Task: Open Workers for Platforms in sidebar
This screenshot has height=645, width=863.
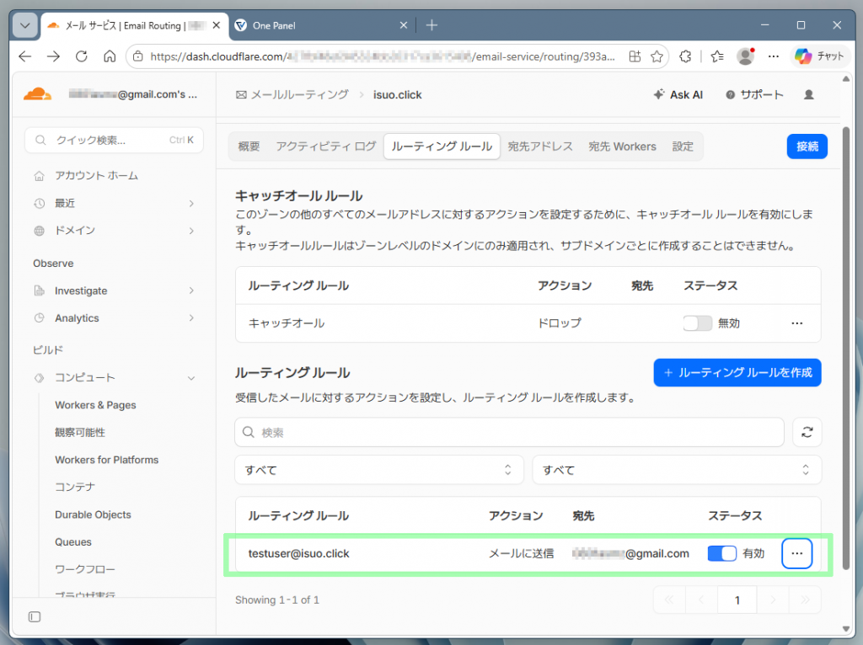Action: pyautogui.click(x=107, y=460)
